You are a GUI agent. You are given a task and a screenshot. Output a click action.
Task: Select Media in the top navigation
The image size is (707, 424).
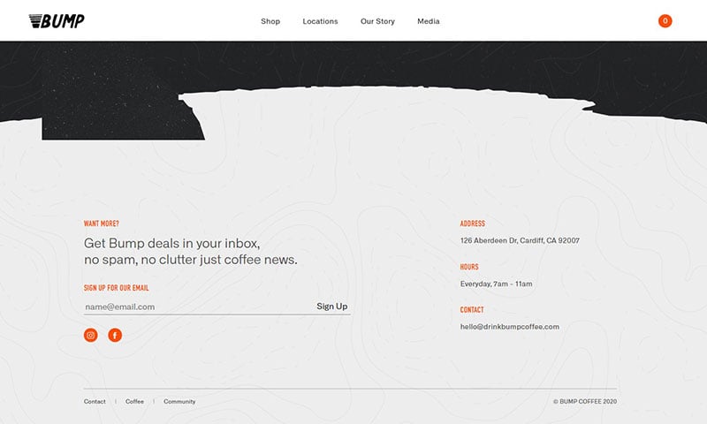(x=429, y=21)
